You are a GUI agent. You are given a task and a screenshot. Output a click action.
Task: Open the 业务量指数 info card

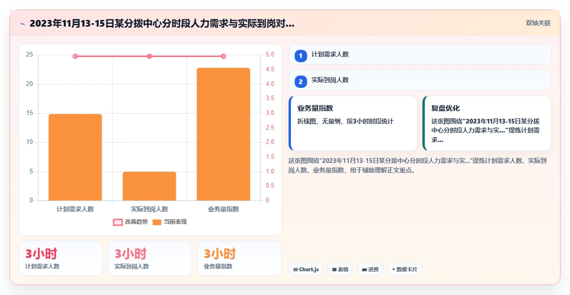click(353, 124)
